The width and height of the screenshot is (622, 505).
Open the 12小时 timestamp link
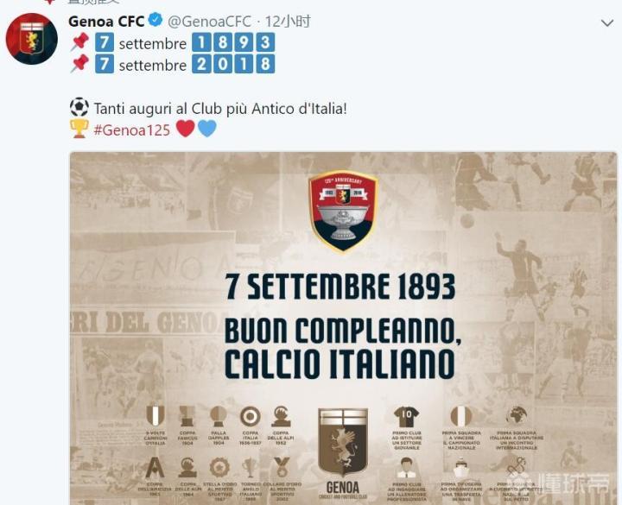pyautogui.click(x=288, y=22)
